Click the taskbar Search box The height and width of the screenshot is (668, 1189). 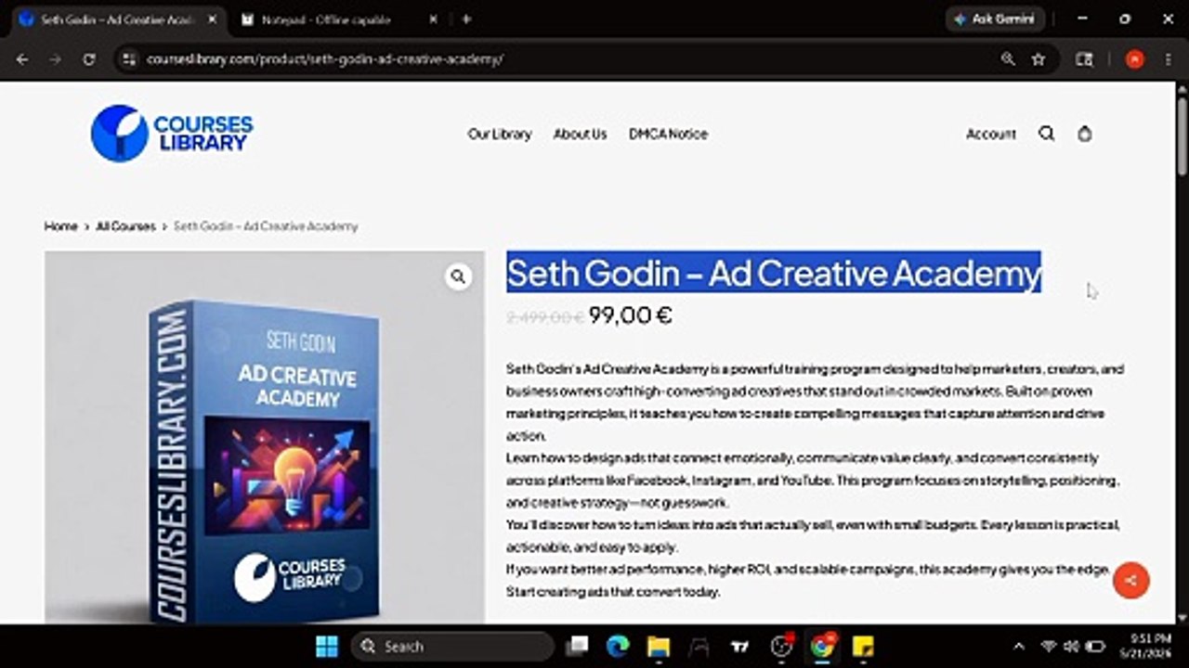[x=452, y=646]
